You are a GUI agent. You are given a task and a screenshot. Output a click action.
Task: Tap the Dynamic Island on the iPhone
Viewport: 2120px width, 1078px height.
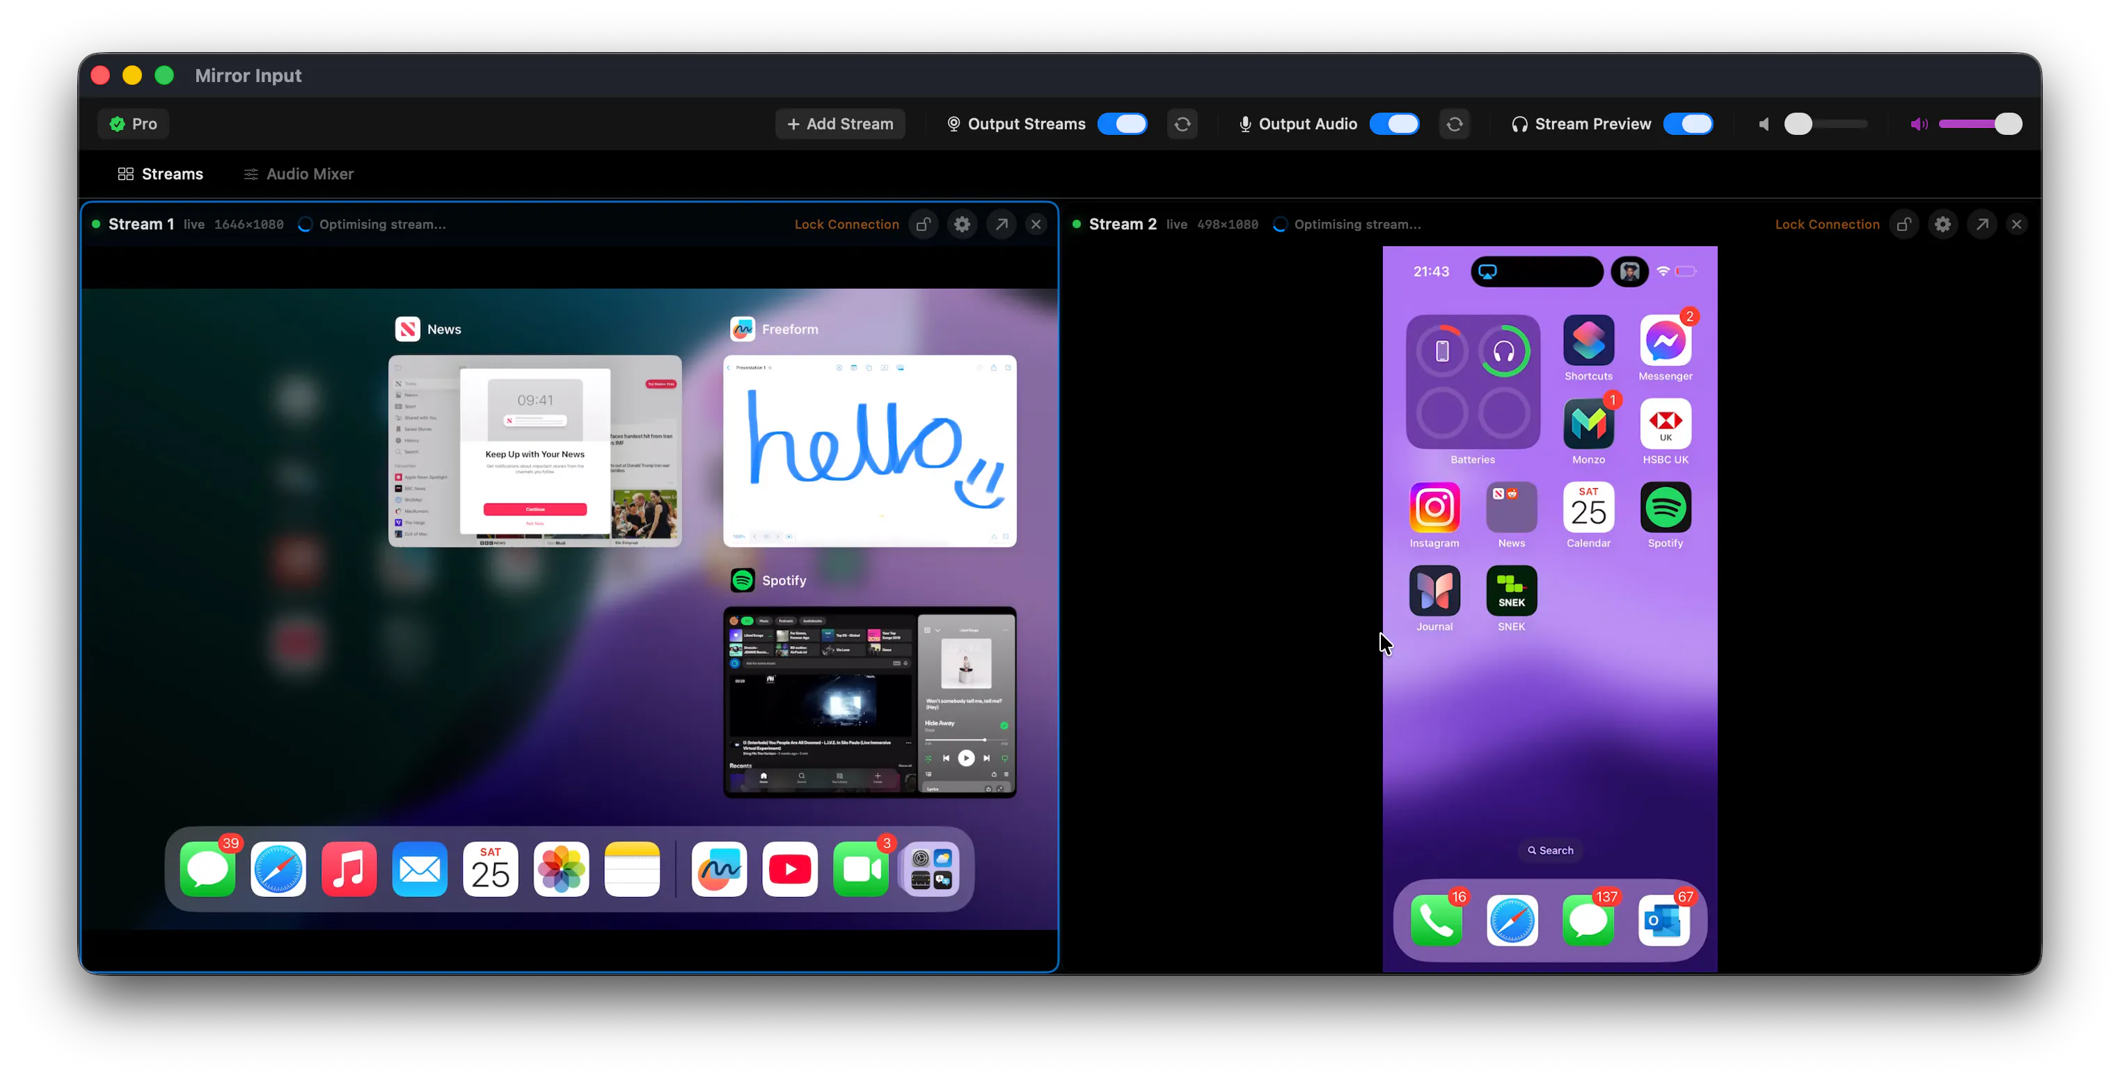point(1537,272)
